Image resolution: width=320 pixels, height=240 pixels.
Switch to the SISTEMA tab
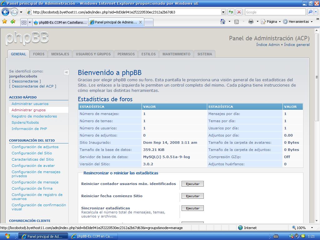click(204, 54)
